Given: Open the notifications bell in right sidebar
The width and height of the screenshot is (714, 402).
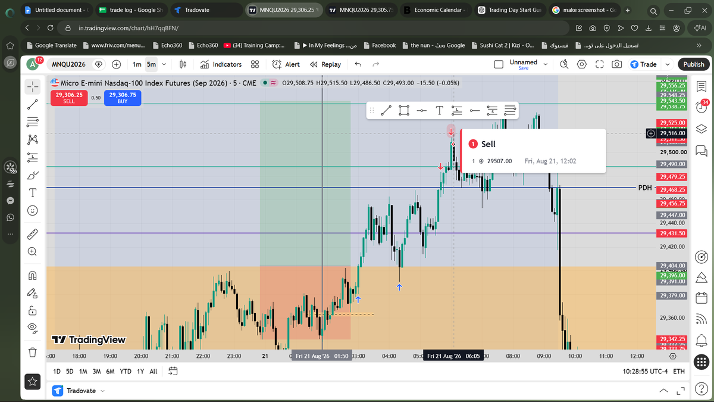Looking at the screenshot, I should coord(702,340).
